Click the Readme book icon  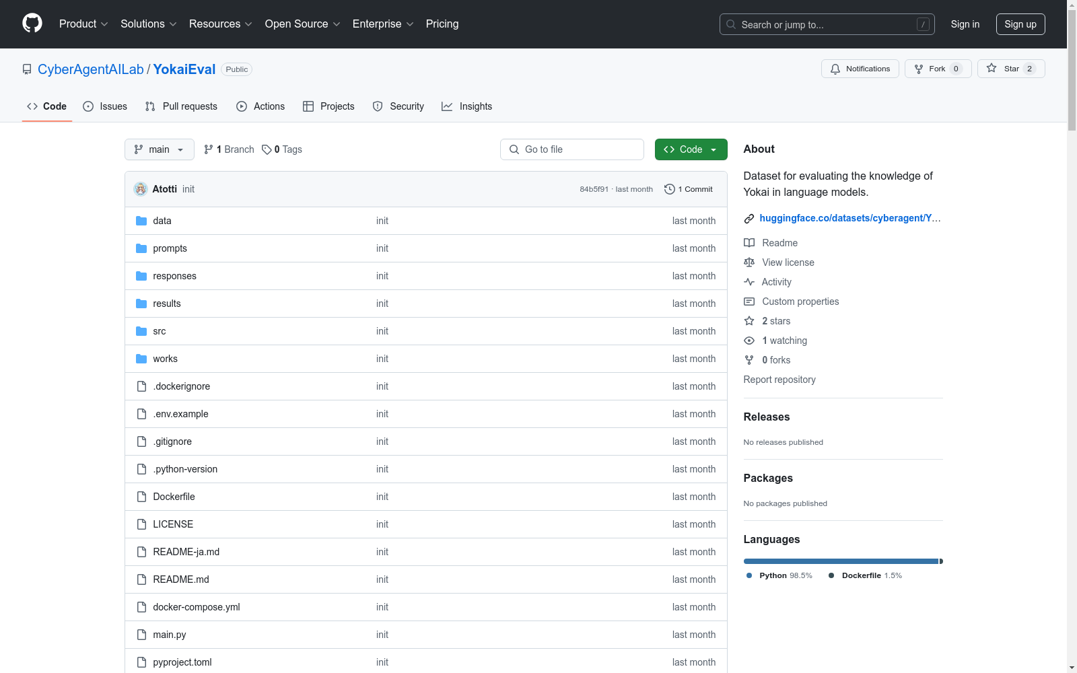749,243
